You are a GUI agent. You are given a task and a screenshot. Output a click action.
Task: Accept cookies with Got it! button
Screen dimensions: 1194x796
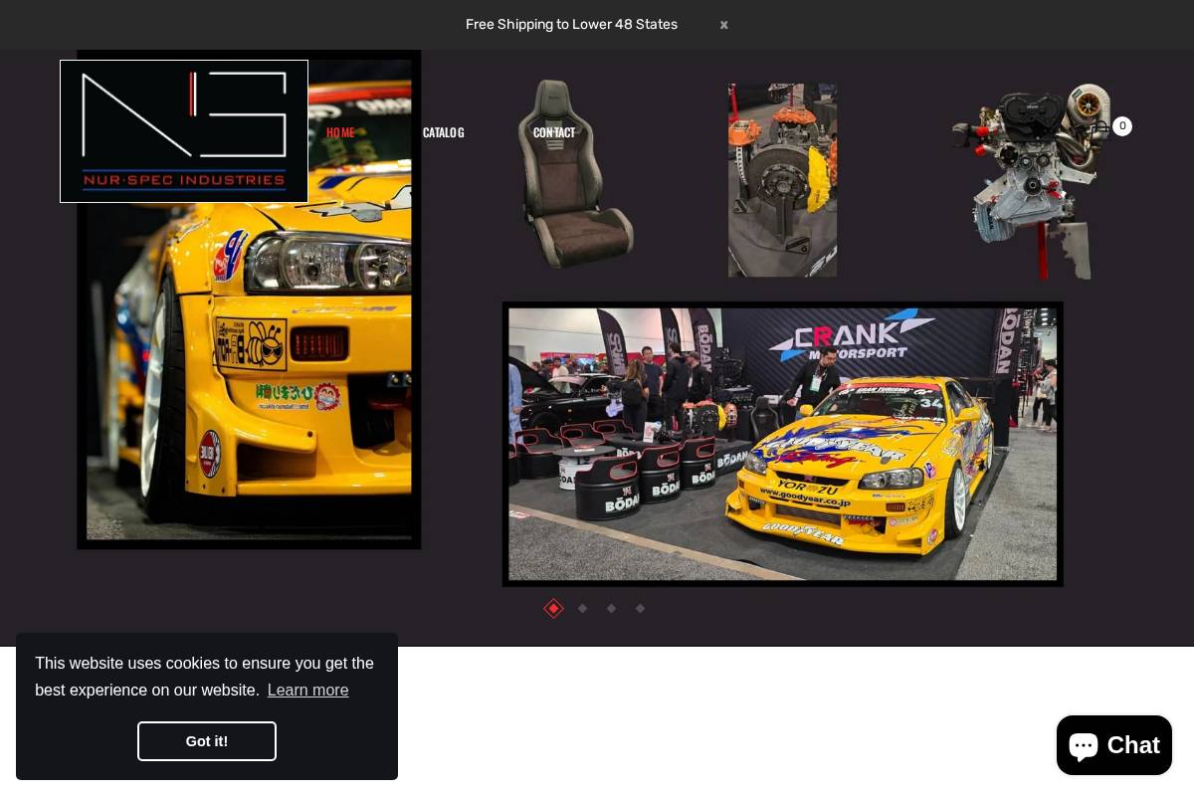point(206,740)
